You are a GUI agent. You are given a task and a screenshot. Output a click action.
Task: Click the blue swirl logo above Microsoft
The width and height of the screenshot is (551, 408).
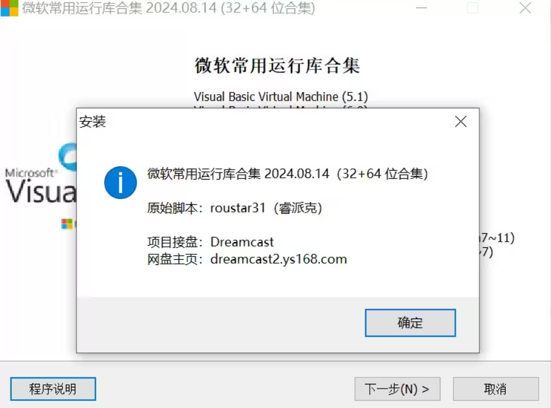[x=68, y=157]
